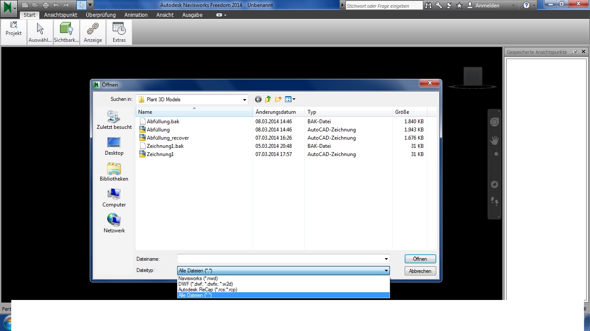Select the AutoCAD drawing Zeichnung1
Image resolution: width=590 pixels, height=331 pixels.
pyautogui.click(x=160, y=154)
